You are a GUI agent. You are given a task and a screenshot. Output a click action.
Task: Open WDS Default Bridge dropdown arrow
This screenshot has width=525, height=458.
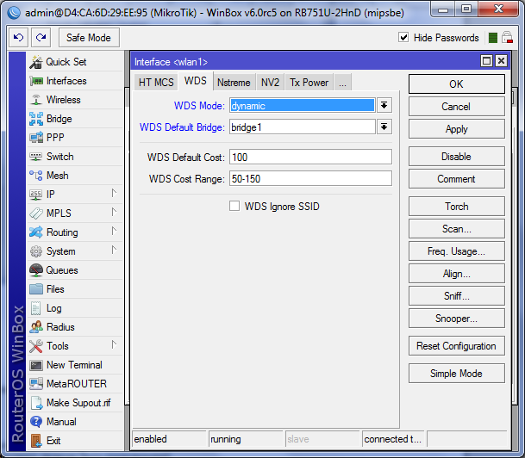(384, 127)
